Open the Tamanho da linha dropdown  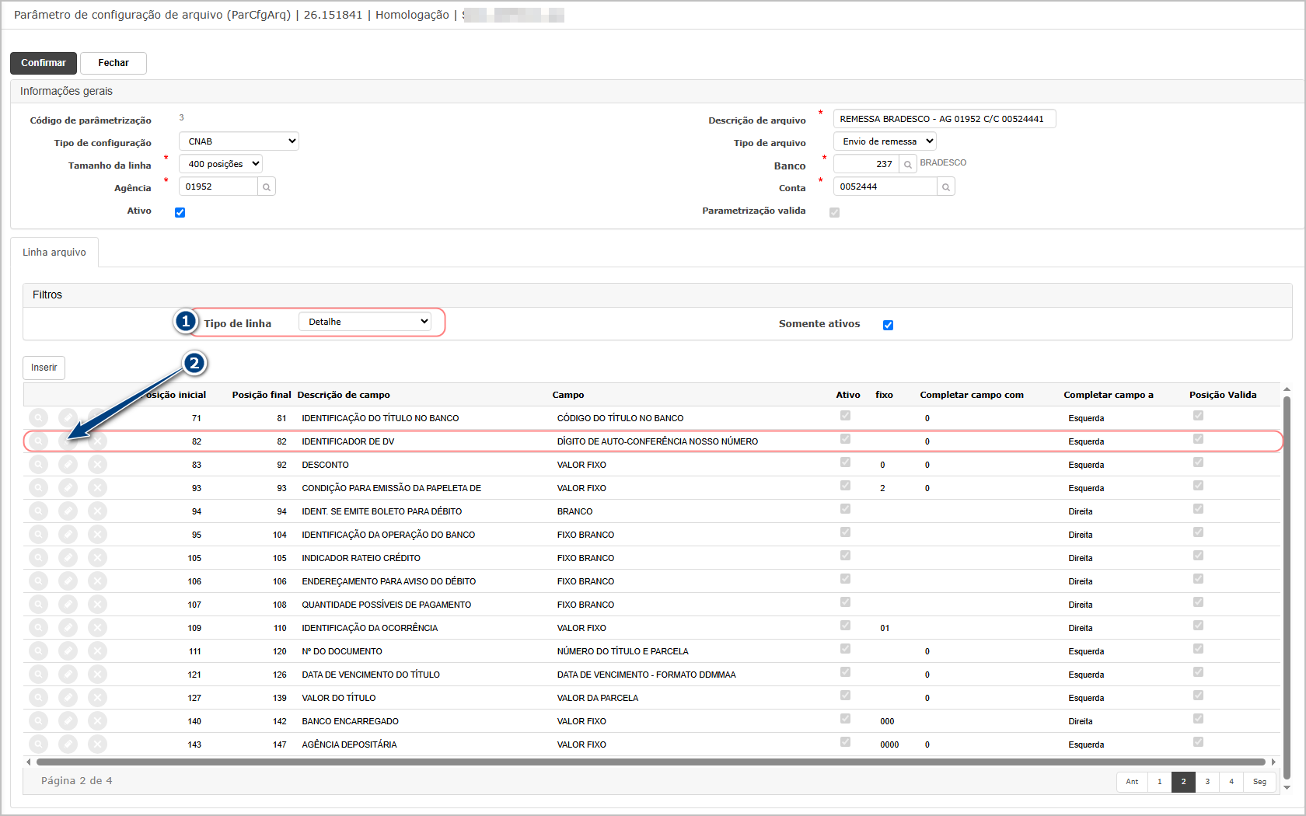(x=221, y=164)
